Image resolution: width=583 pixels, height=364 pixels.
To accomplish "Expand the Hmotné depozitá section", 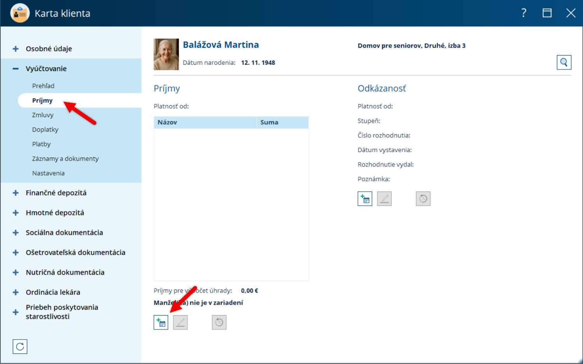I will (16, 213).
